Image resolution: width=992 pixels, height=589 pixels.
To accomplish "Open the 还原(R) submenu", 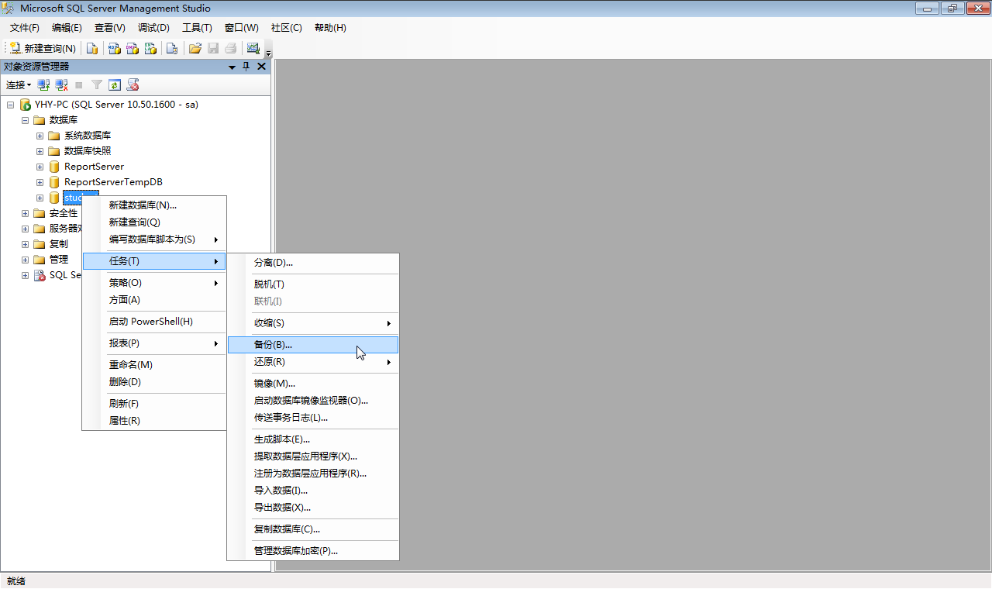I will point(313,362).
